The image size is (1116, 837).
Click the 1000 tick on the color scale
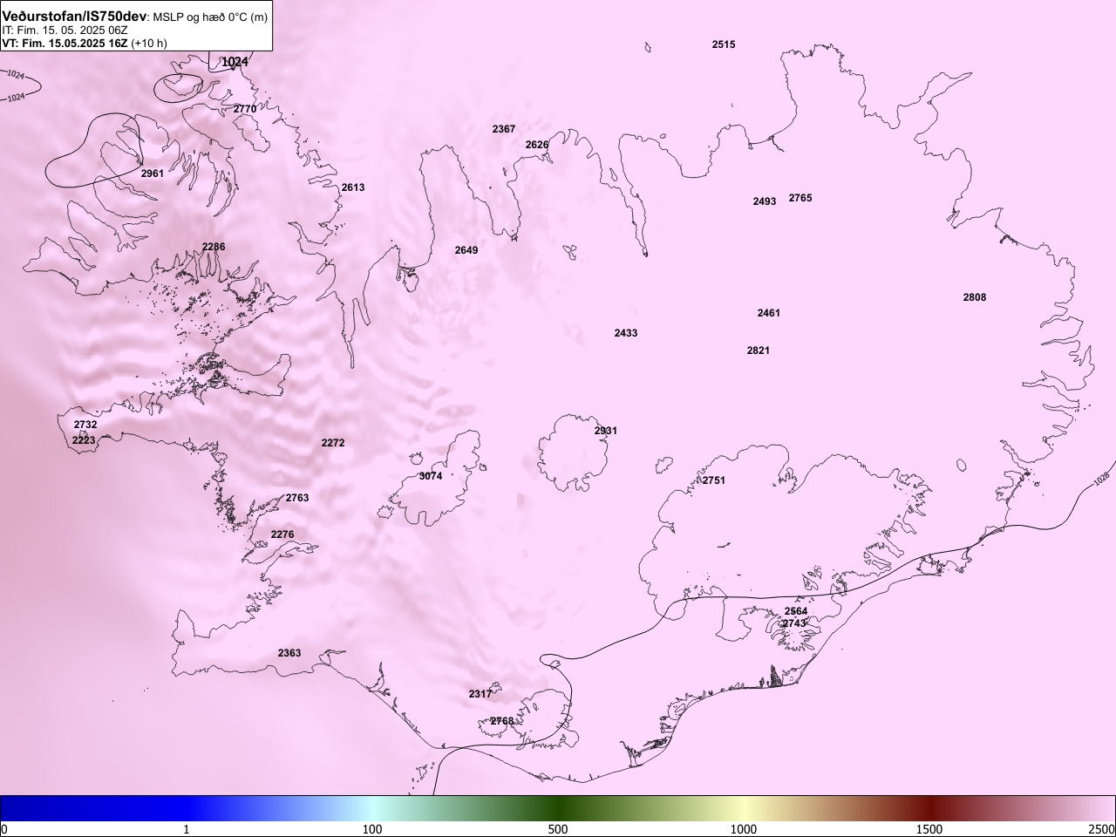744,828
